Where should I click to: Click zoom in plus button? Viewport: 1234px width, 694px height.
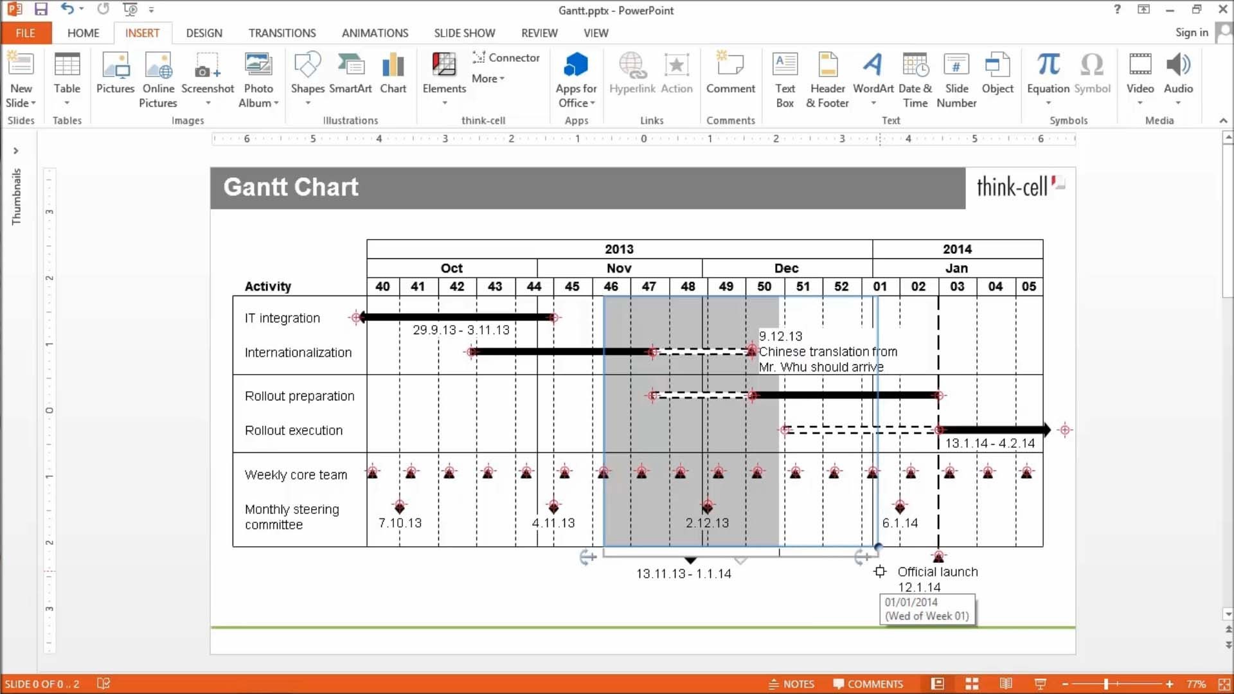point(1169,684)
